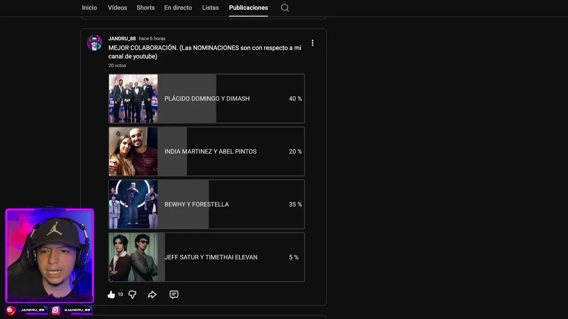The width and height of the screenshot is (568, 319).
Task: Click the 5 % result value
Action: (x=294, y=257)
